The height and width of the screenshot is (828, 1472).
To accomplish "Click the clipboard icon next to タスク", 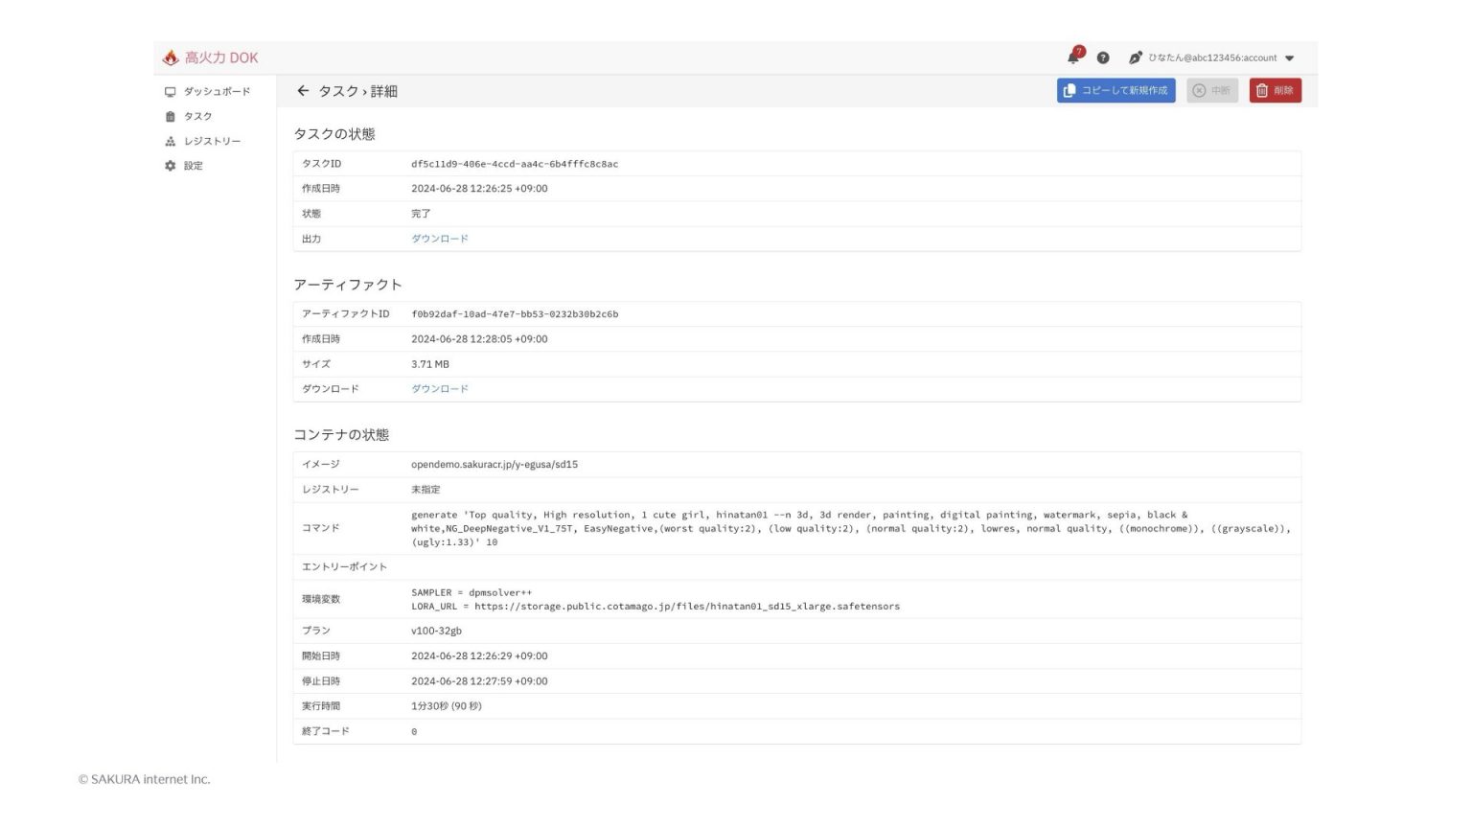I will [170, 116].
